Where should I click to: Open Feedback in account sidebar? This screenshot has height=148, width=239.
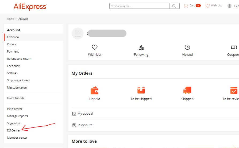(x=13, y=66)
